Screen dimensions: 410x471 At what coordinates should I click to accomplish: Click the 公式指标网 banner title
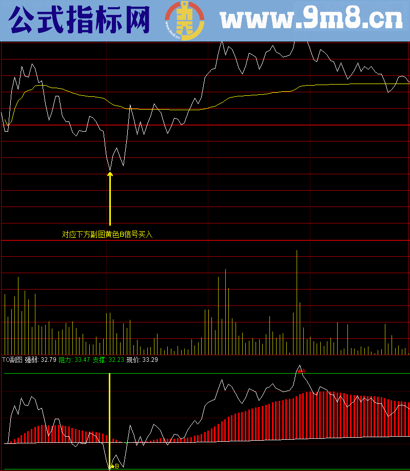pos(80,21)
